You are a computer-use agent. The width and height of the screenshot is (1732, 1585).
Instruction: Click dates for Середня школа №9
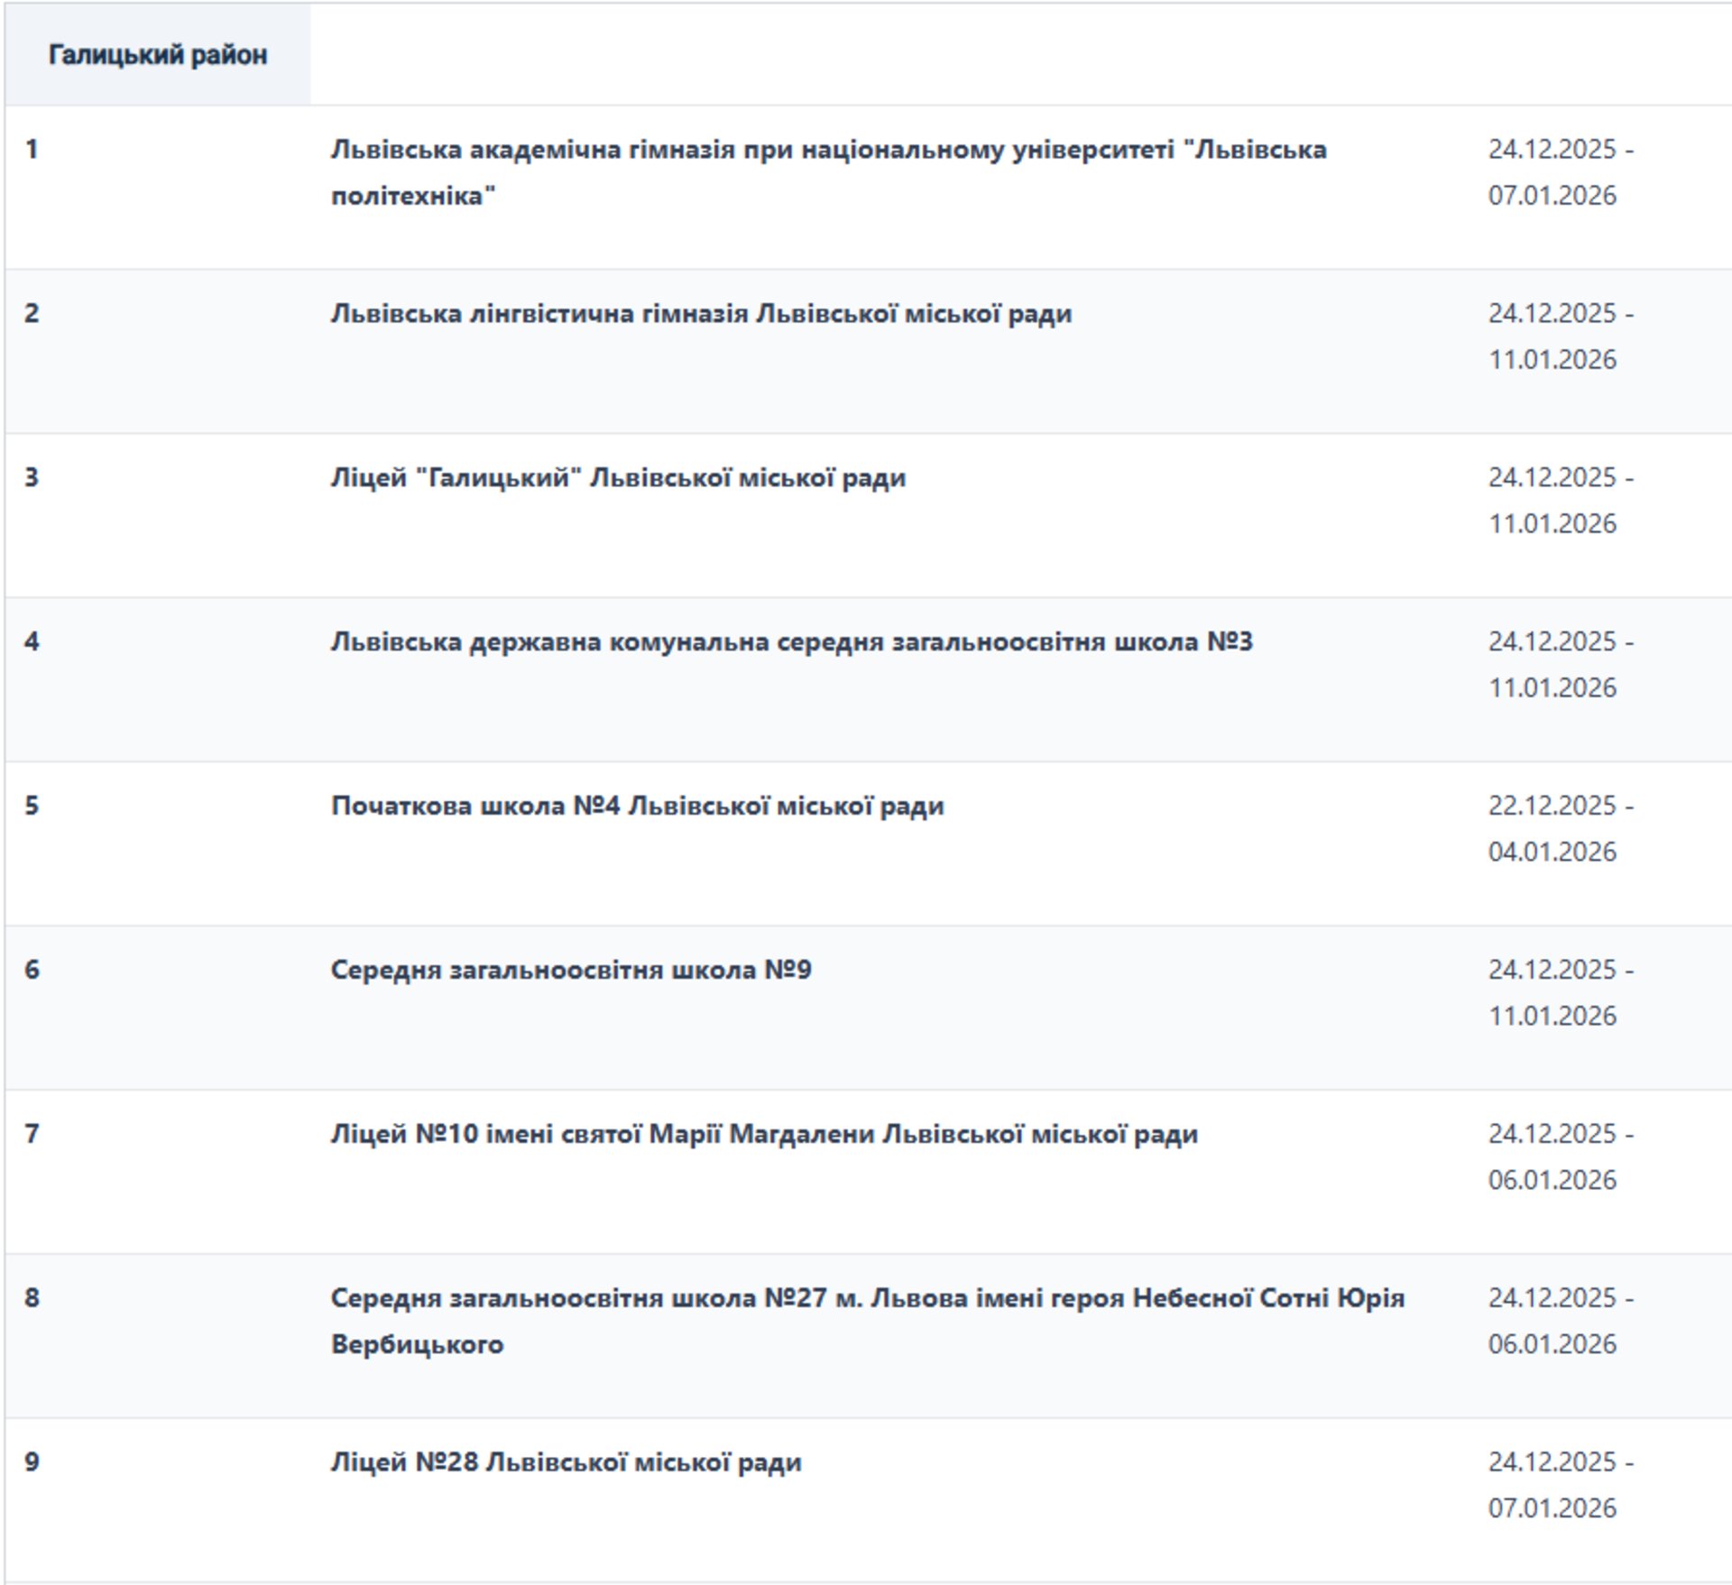[x=1560, y=992]
